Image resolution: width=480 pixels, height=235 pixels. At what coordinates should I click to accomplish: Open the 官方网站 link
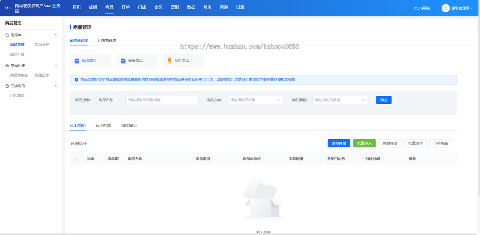(421, 8)
